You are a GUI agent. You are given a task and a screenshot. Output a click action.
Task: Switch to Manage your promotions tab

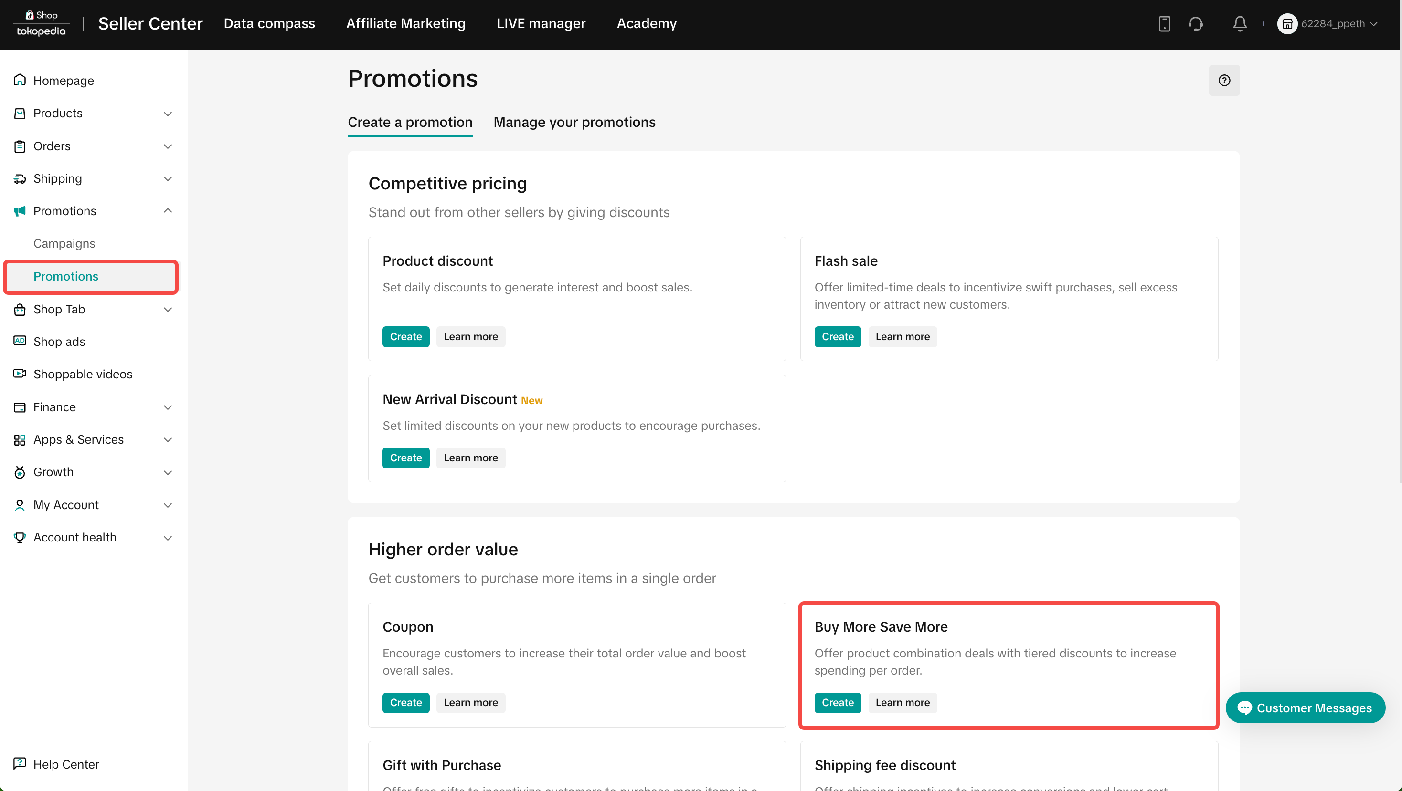pyautogui.click(x=574, y=122)
